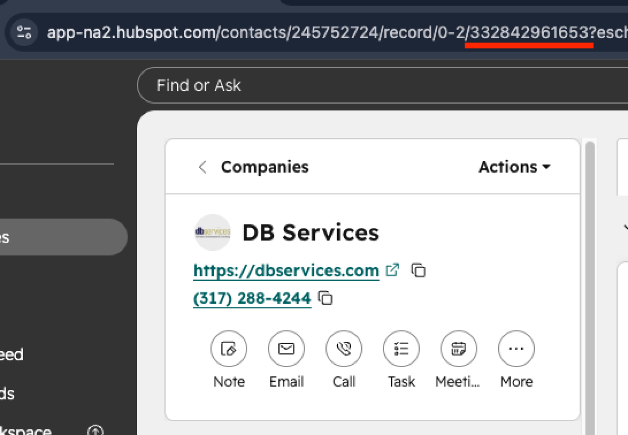
Task: Click the record panel vertical scrollbar
Action: click(x=590, y=287)
